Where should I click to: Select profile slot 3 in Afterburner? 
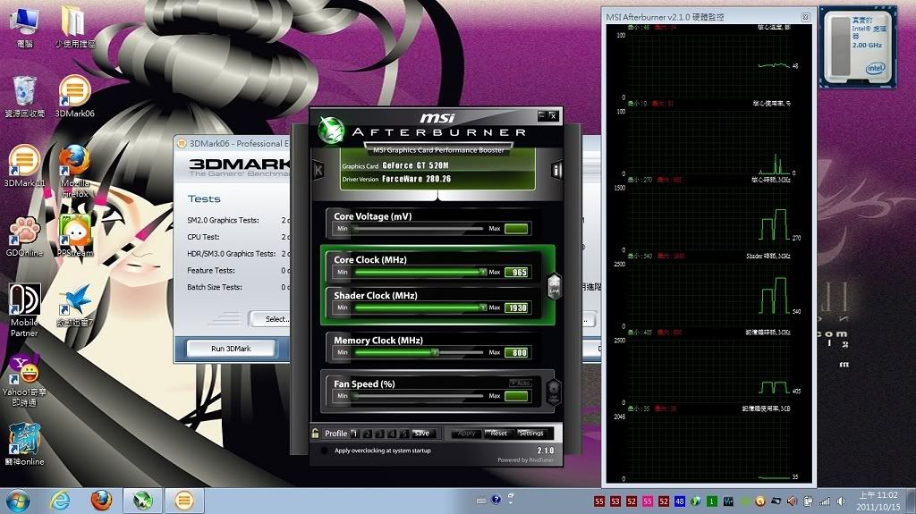[379, 434]
